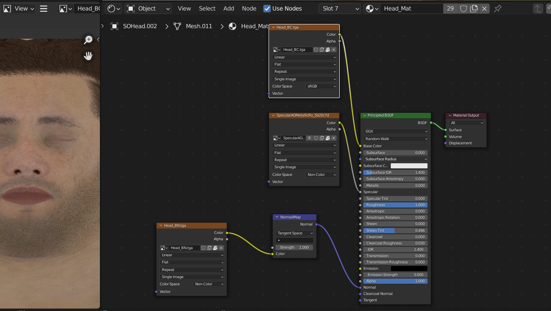The height and width of the screenshot is (311, 551).
Task: Click the Mesh.011 mesh icon in breadcrumb
Action: (177, 26)
